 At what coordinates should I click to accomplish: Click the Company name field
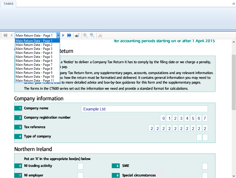(144, 109)
